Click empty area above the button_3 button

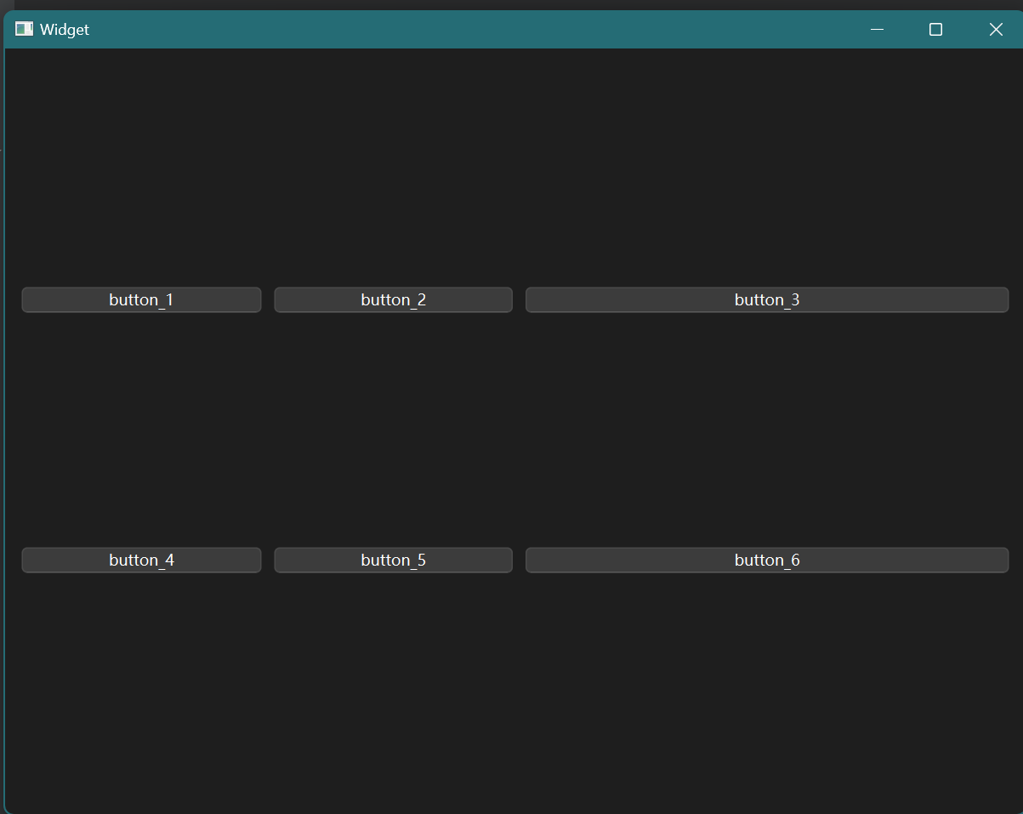tap(766, 170)
